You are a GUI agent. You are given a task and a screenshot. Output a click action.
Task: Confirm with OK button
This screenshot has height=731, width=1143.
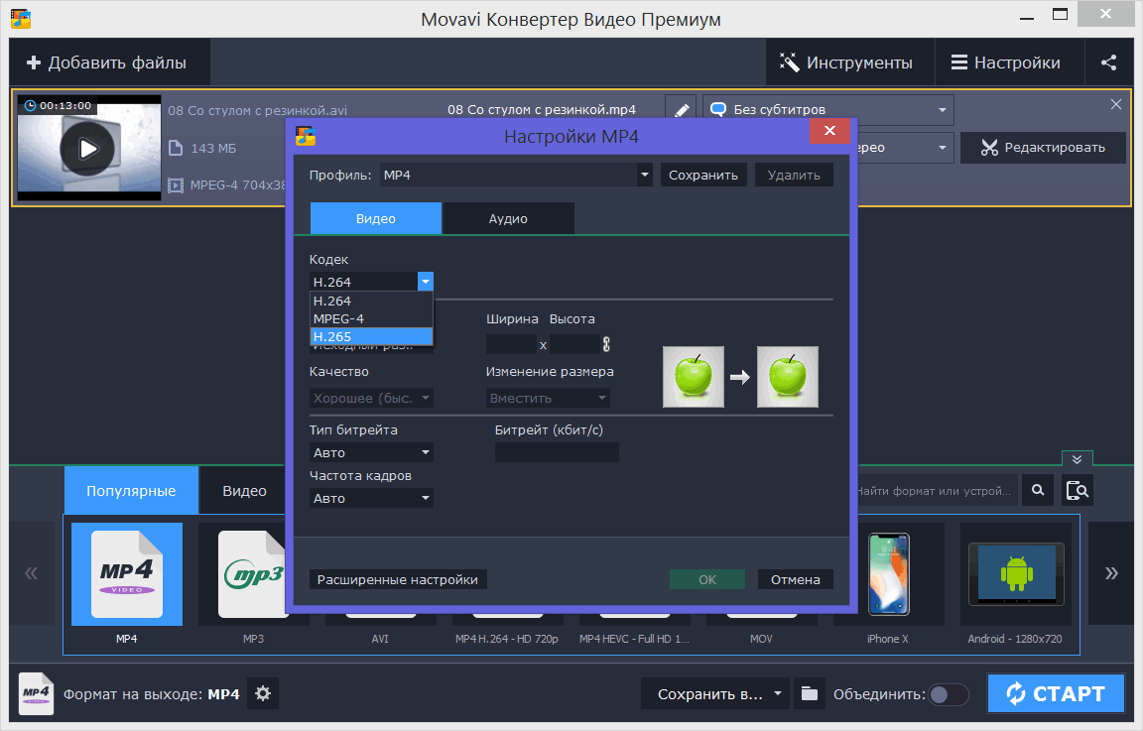(x=707, y=579)
